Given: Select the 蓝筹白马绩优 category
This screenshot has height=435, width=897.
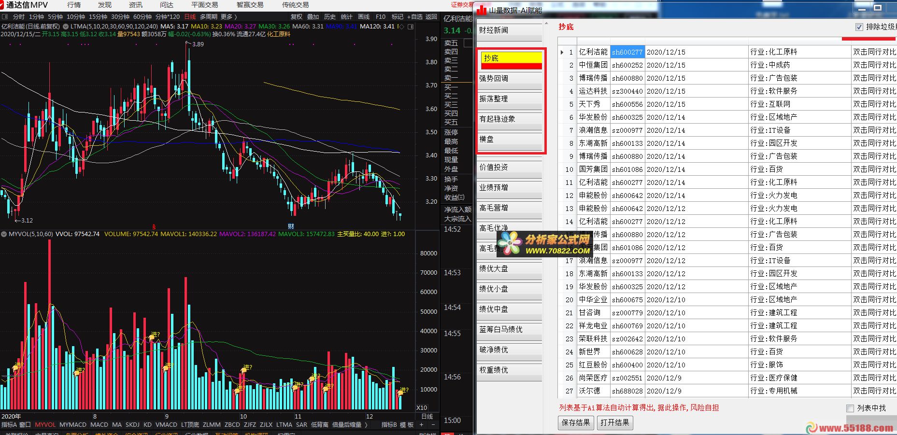Looking at the screenshot, I should 509,332.
